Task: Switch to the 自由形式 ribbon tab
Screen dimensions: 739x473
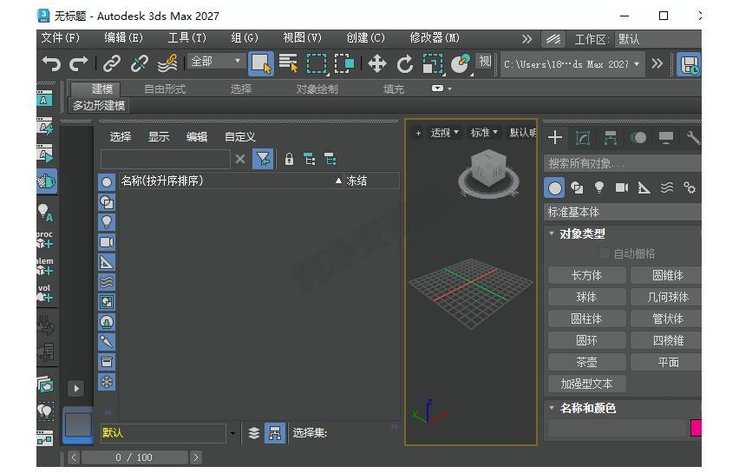Action: [165, 89]
